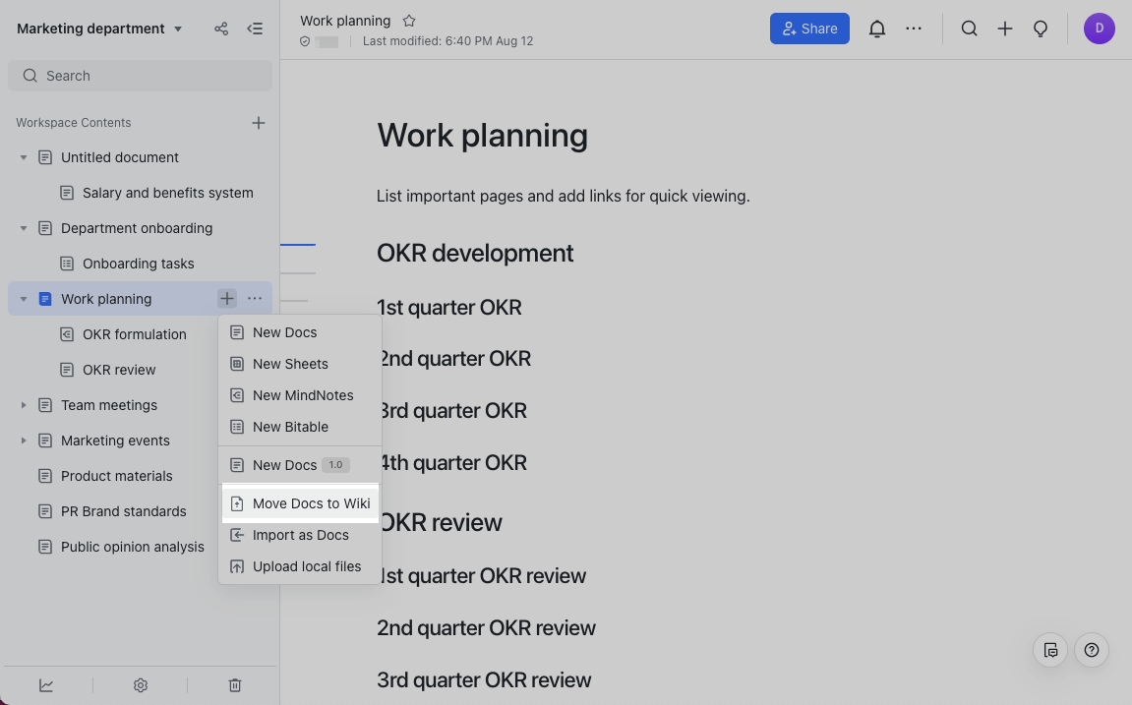1132x705 pixels.
Task: Expand the Marketing events tree node
Action: 24,441
